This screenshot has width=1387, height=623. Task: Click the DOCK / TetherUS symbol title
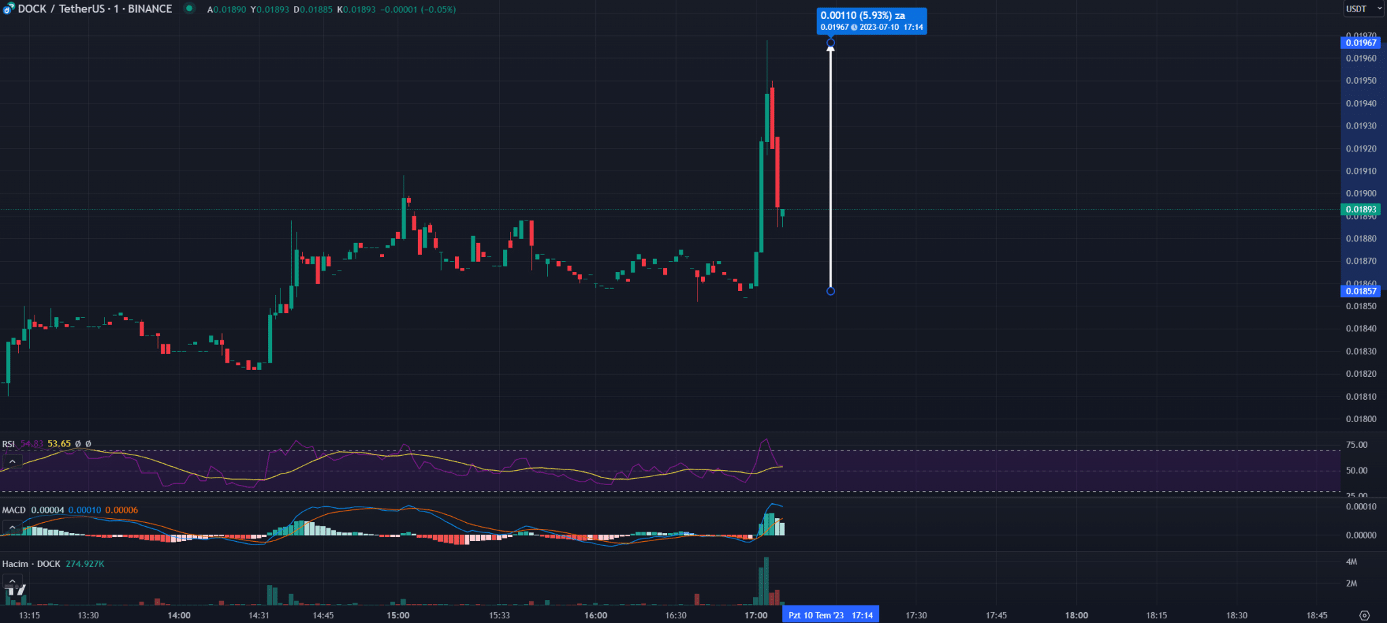(x=95, y=9)
